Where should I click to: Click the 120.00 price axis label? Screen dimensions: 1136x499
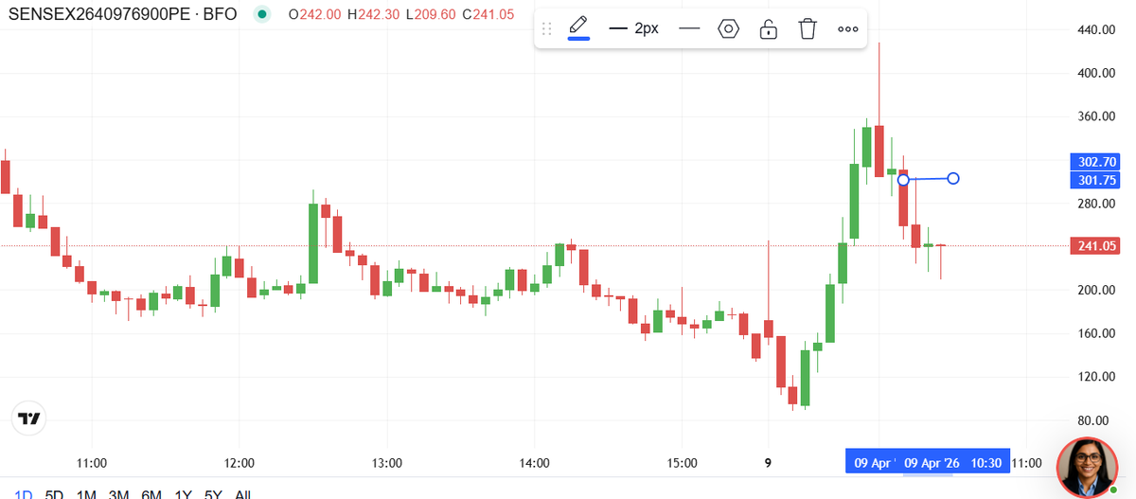(x=1094, y=377)
